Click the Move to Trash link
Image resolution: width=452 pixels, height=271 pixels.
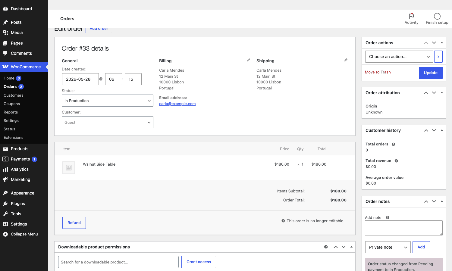pyautogui.click(x=378, y=72)
